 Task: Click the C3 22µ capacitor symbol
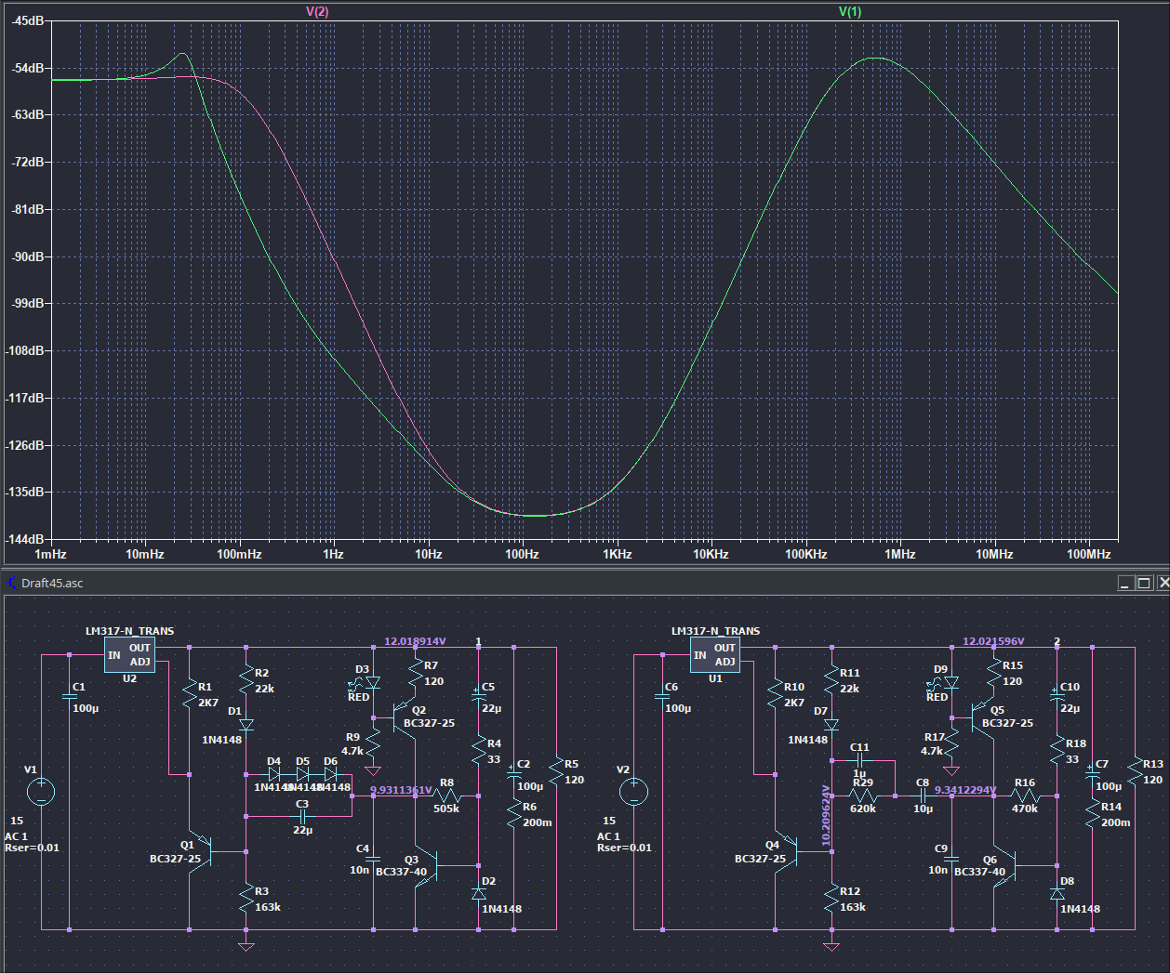pyautogui.click(x=302, y=816)
